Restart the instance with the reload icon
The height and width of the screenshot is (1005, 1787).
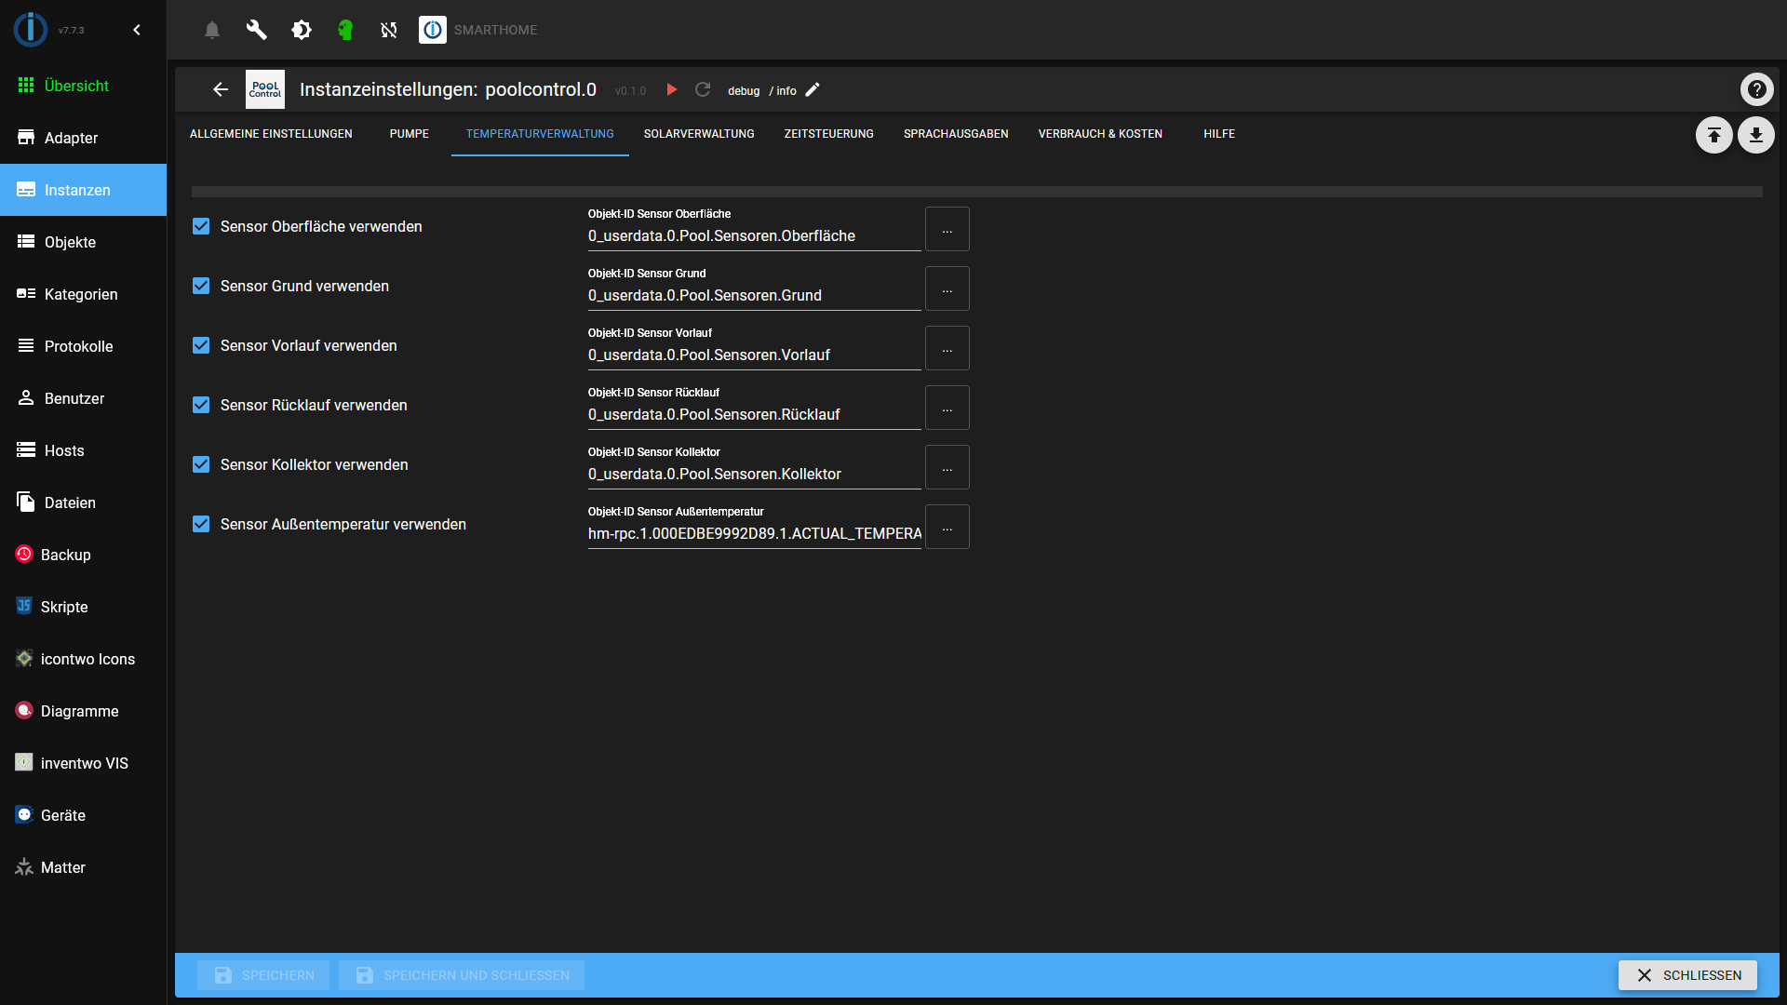point(703,89)
